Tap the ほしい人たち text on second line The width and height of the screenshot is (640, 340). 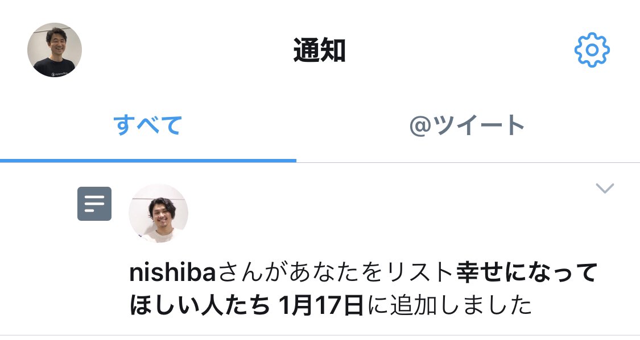[x=200, y=305]
